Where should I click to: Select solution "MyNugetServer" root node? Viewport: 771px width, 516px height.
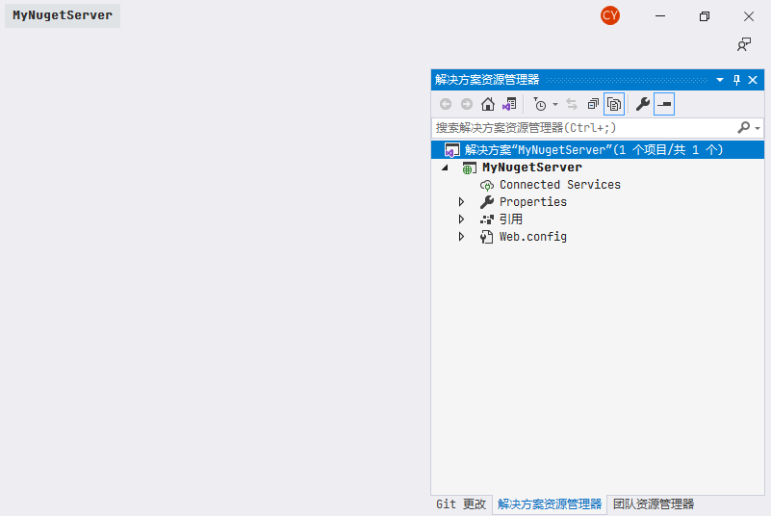tap(598, 149)
